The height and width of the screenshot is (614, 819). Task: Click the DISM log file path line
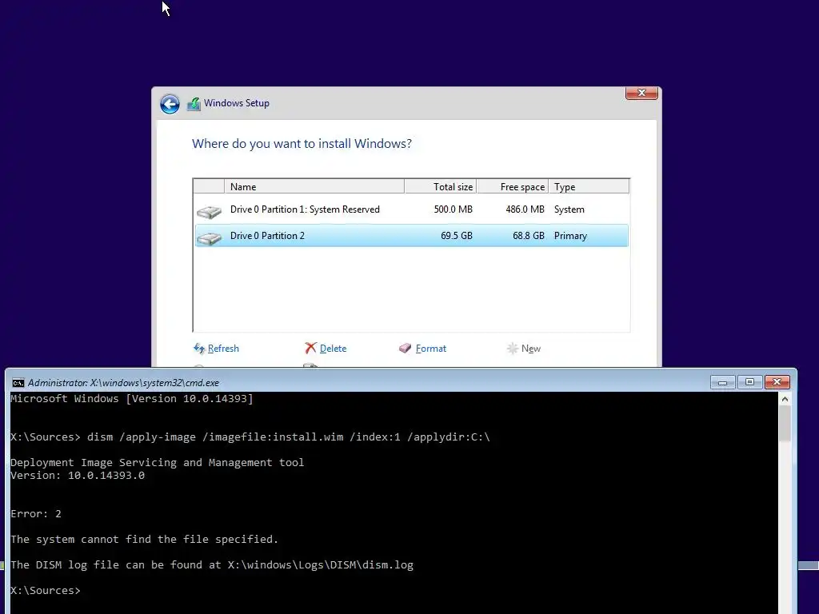(x=212, y=565)
